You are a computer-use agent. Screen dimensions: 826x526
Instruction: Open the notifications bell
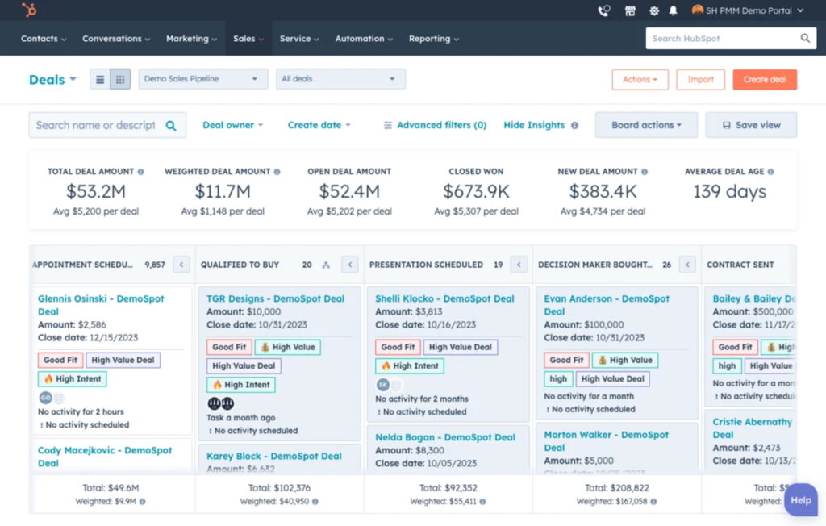(674, 10)
